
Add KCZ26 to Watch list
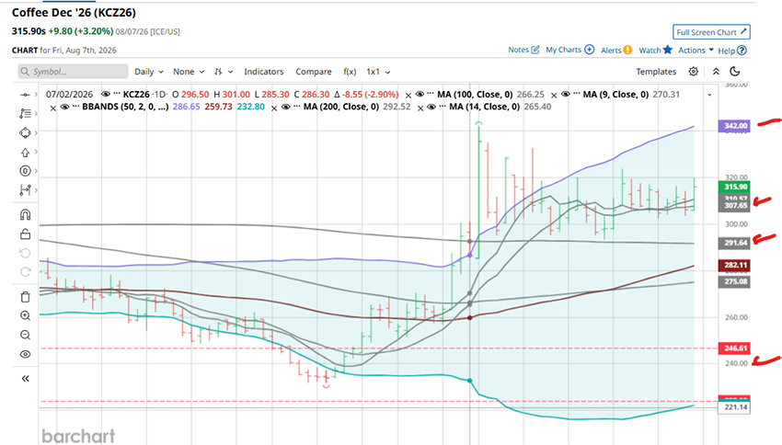655,50
